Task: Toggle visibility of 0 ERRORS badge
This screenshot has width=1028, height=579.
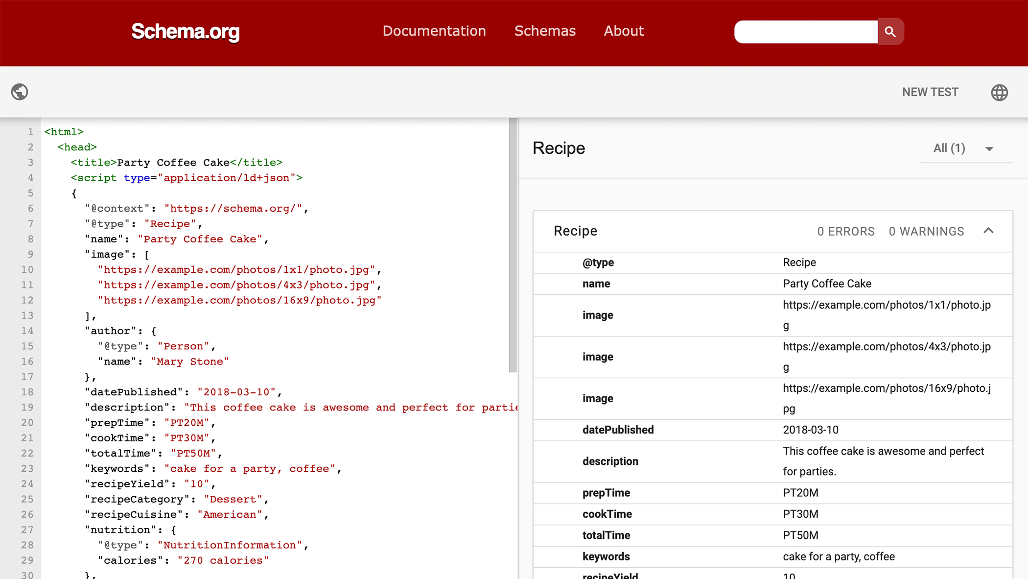Action: tap(846, 230)
